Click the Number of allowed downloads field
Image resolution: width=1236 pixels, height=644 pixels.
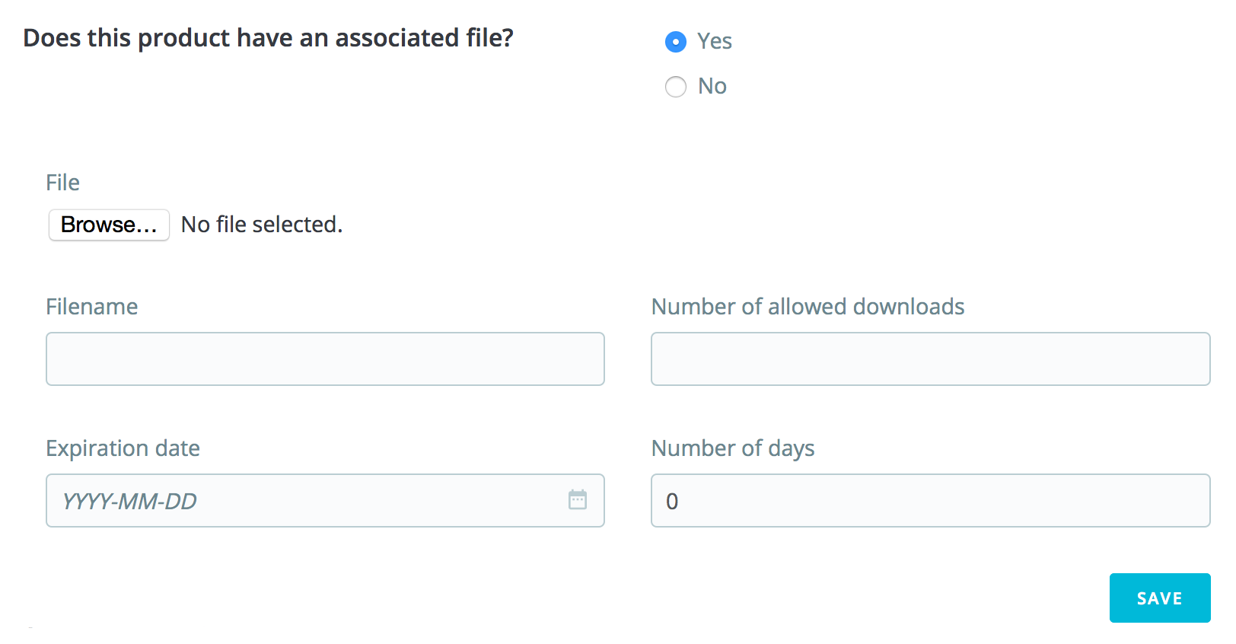(x=930, y=359)
